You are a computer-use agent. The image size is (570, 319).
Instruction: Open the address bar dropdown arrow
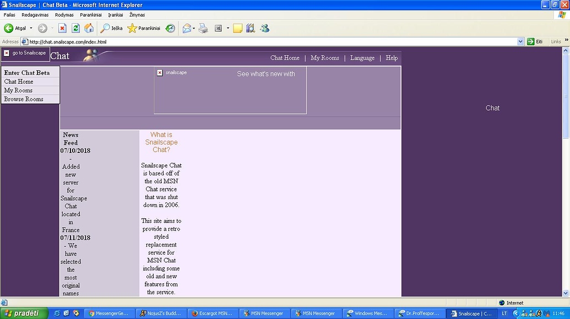click(x=520, y=42)
